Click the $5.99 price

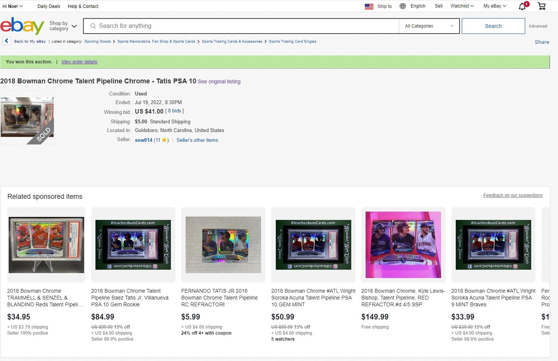191,317
